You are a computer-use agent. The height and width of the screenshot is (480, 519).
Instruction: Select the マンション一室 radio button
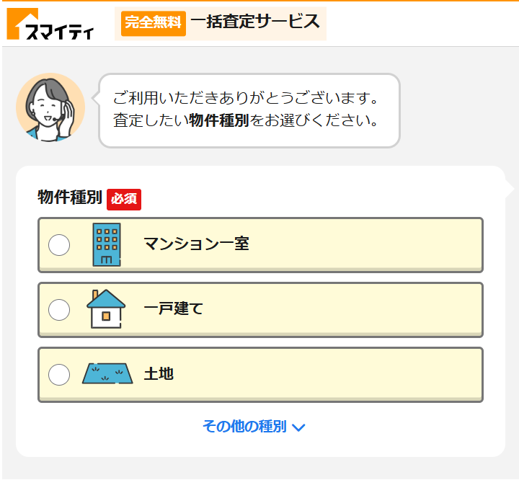[x=59, y=245]
